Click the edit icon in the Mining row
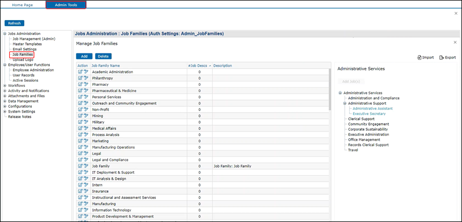This screenshot has width=462, height=222. point(80,116)
